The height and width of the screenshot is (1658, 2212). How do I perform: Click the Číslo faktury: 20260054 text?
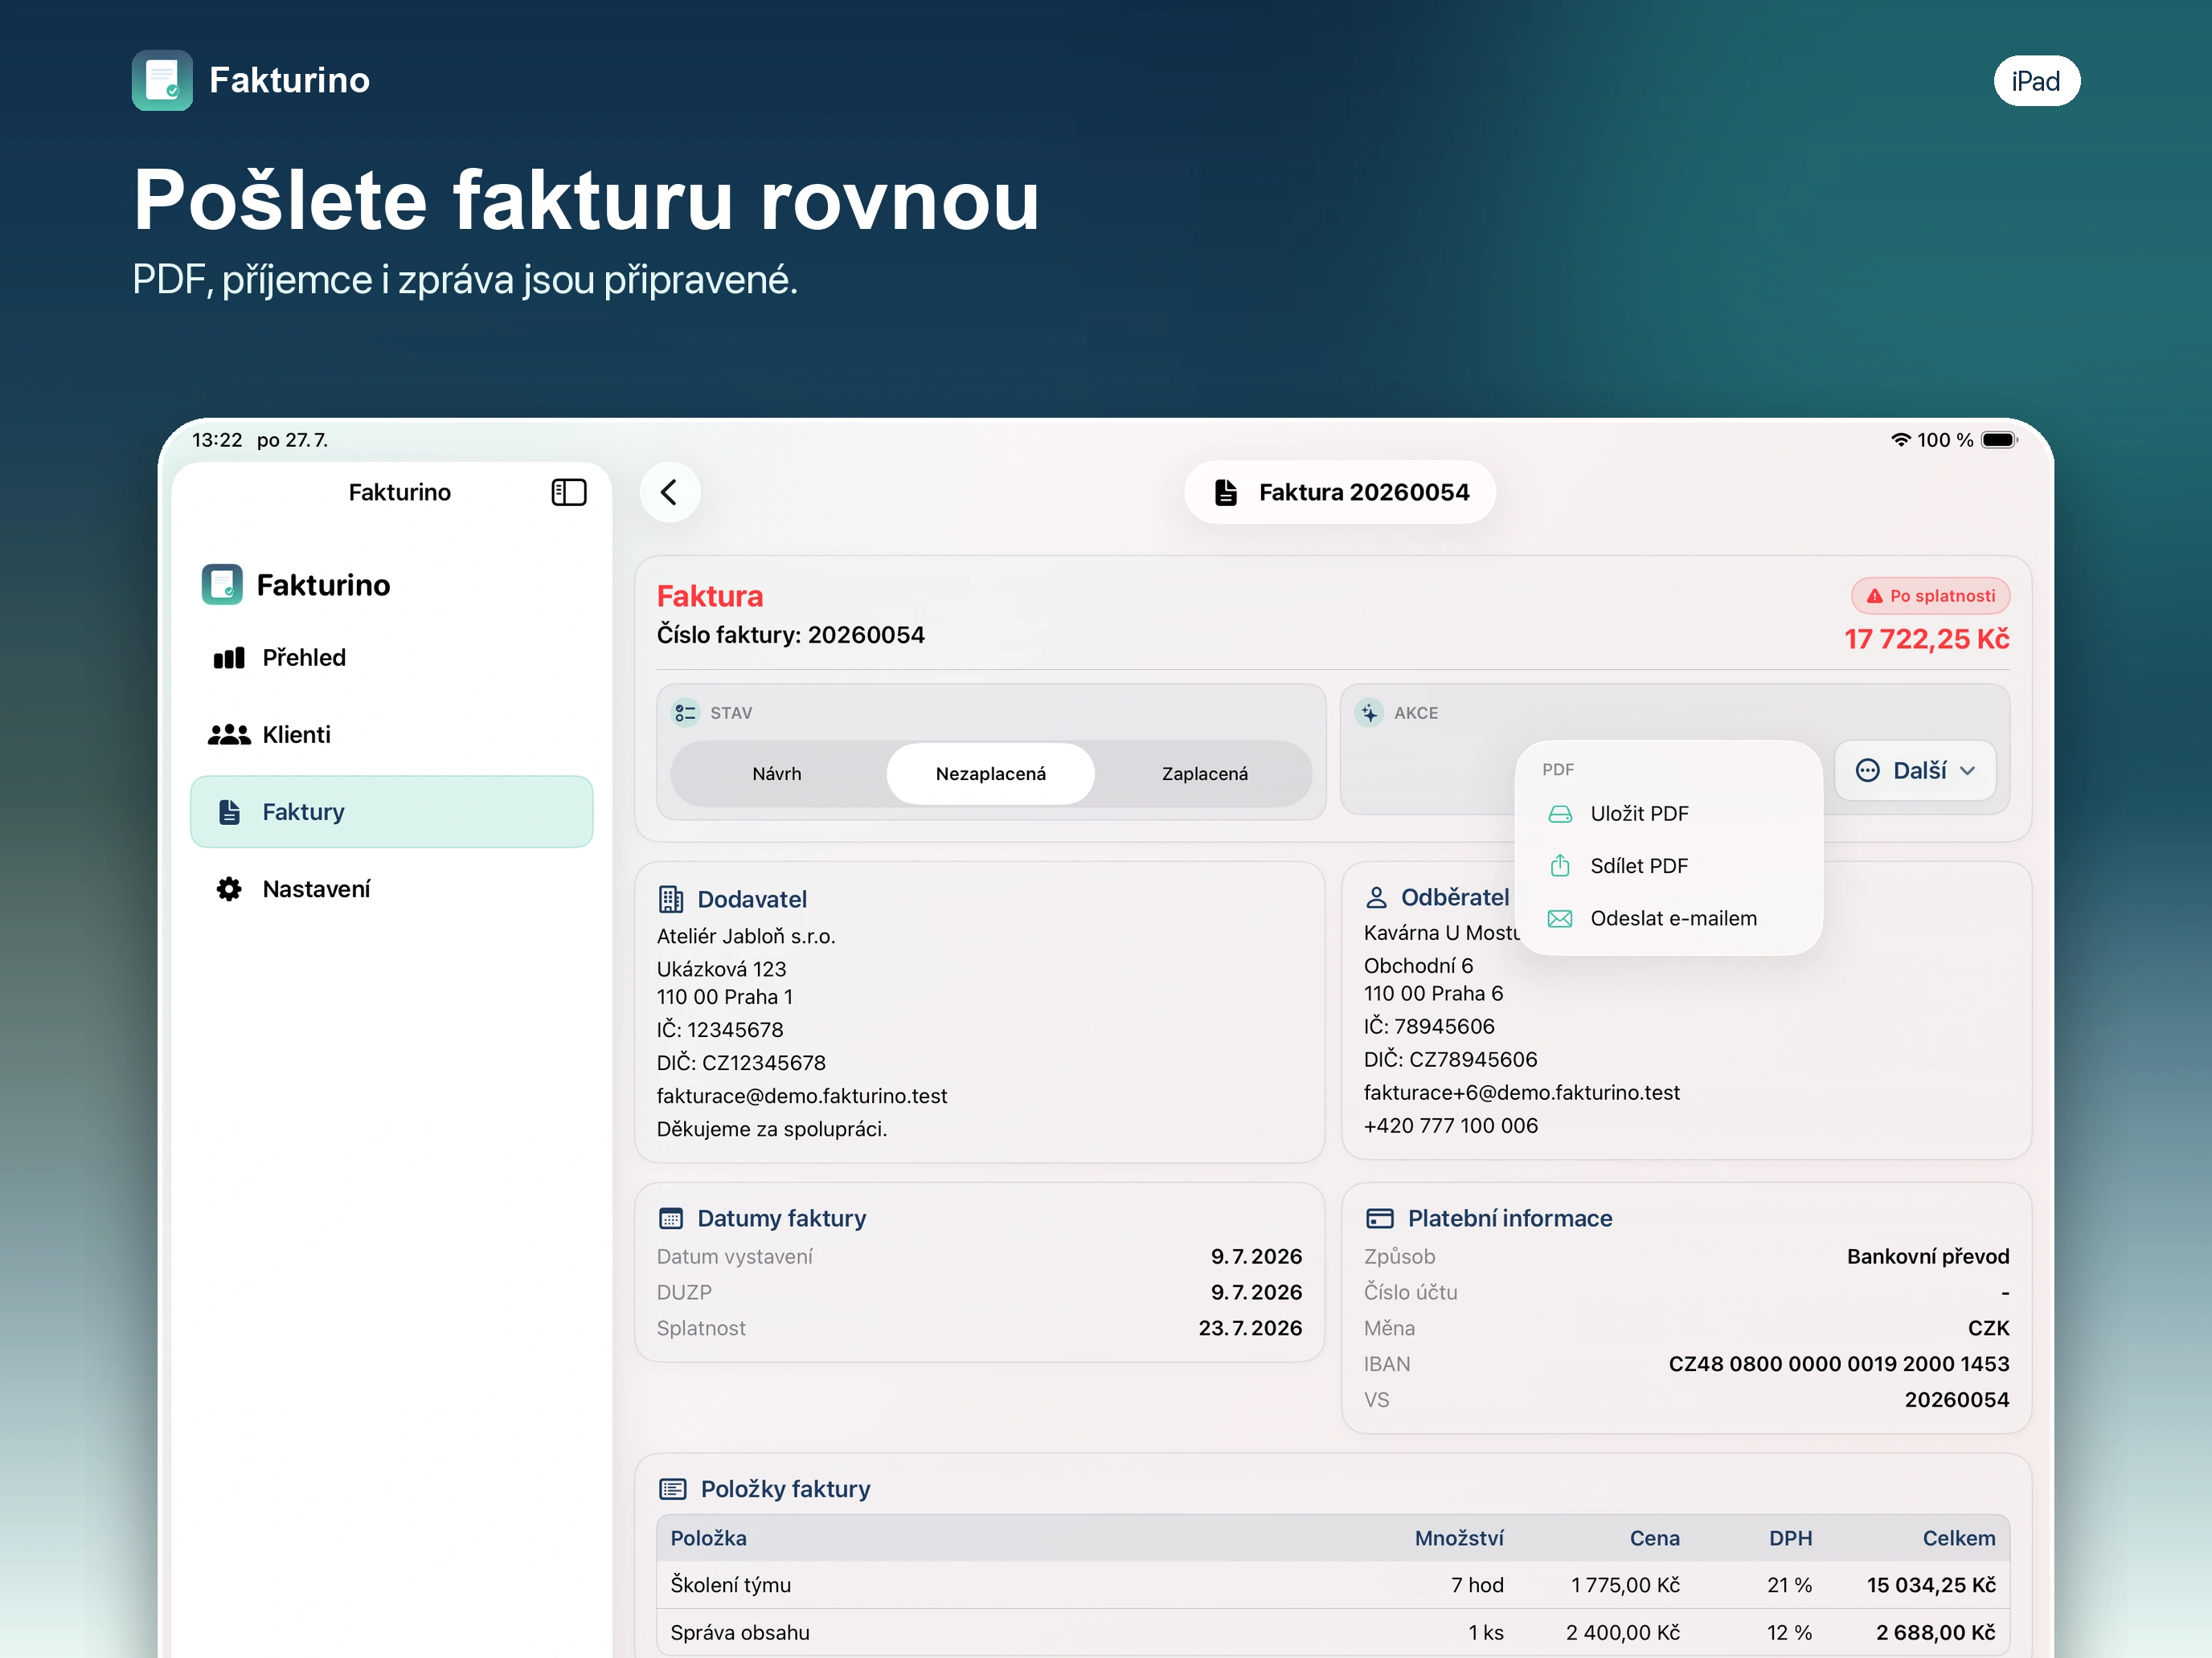point(790,635)
